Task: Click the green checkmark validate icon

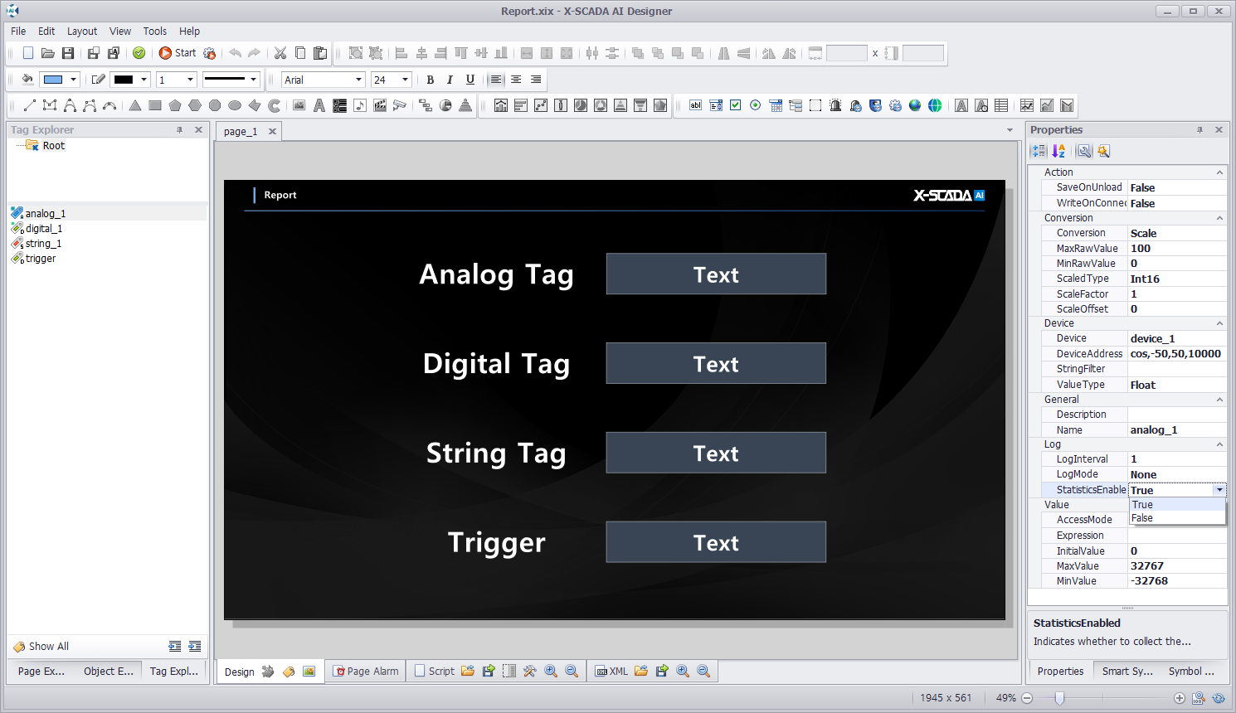Action: tap(139, 53)
